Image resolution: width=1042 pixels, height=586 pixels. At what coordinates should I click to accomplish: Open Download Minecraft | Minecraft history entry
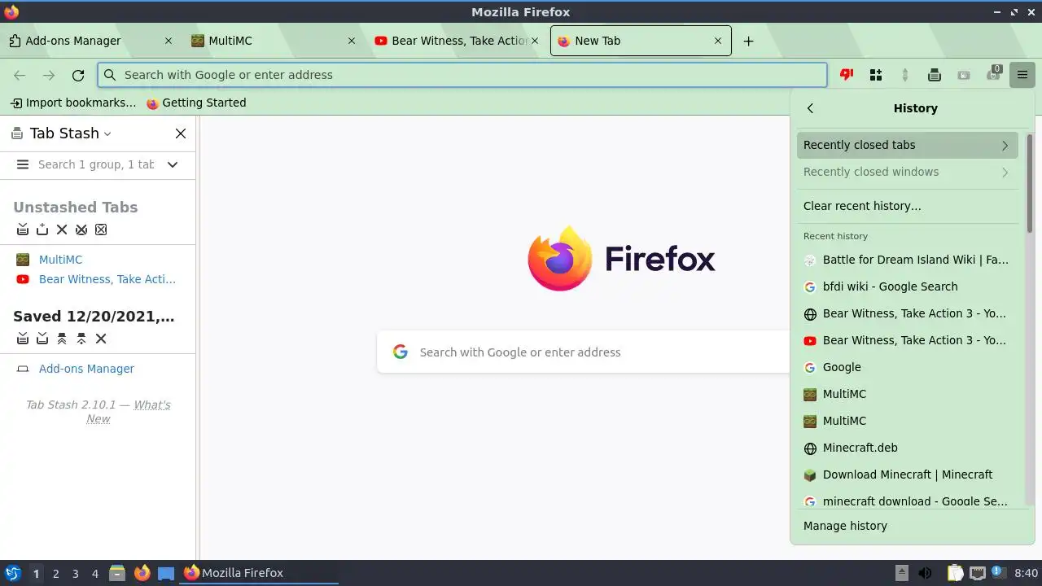[x=907, y=474]
